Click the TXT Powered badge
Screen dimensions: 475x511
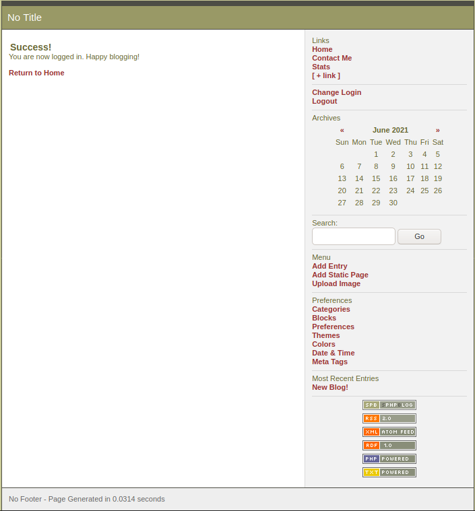(389, 472)
